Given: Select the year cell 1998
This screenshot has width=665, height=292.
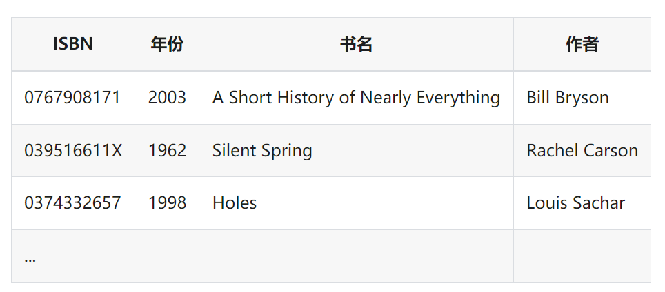Looking at the screenshot, I should [x=167, y=203].
